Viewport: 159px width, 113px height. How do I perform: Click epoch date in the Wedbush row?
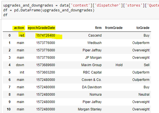pos(46,43)
